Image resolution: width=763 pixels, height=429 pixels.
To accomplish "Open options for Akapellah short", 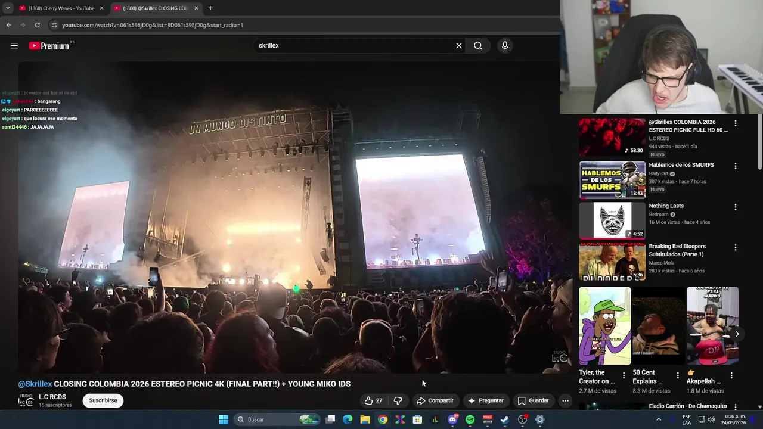I will (731, 375).
